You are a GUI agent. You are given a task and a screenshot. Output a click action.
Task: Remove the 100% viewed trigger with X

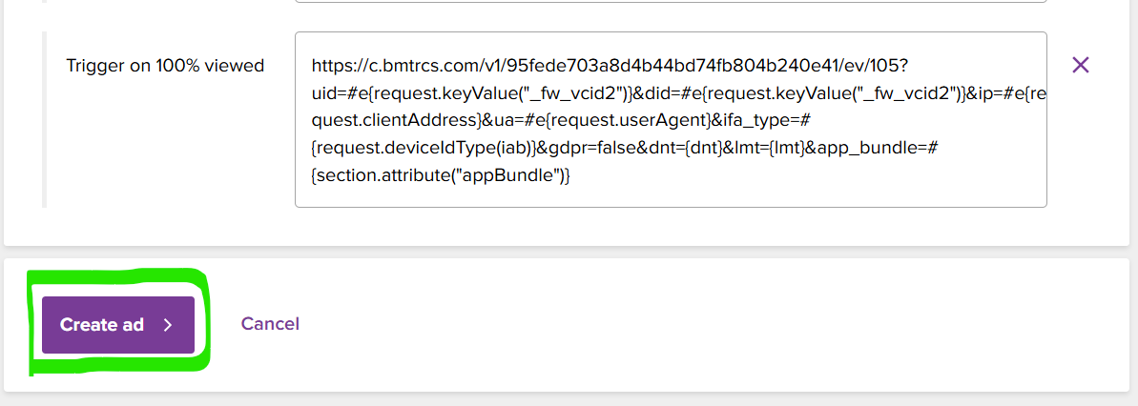1080,65
